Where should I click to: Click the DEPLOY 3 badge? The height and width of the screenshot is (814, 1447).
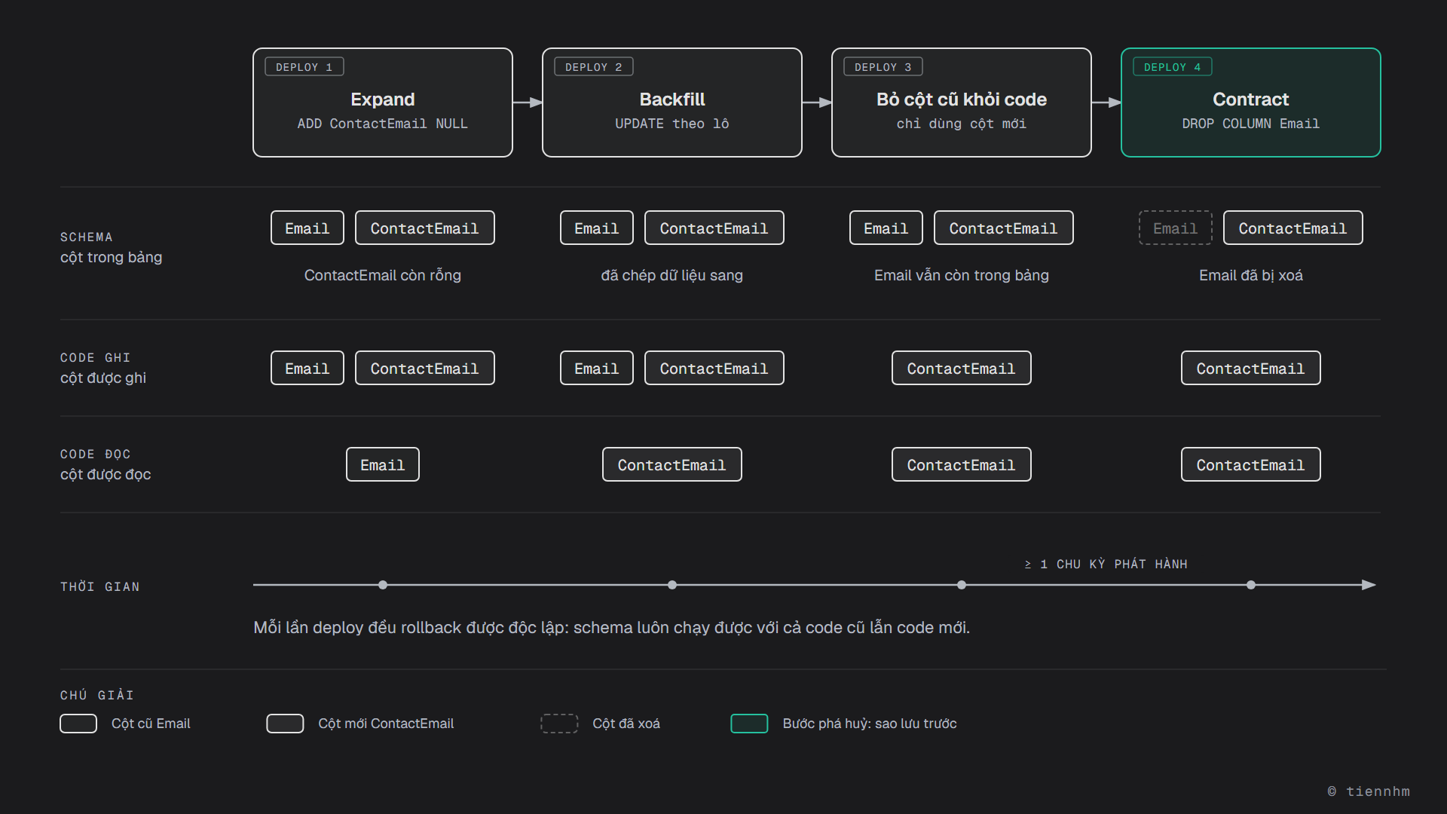point(883,67)
